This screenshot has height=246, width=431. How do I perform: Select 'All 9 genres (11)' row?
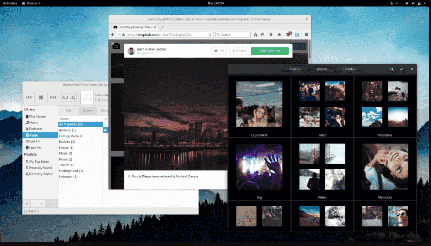(81, 124)
